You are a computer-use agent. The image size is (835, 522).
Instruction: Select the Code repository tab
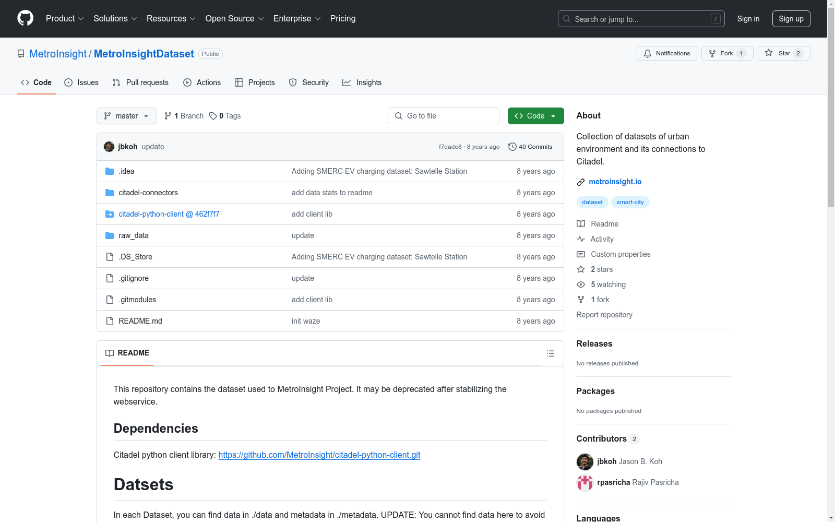(37, 82)
